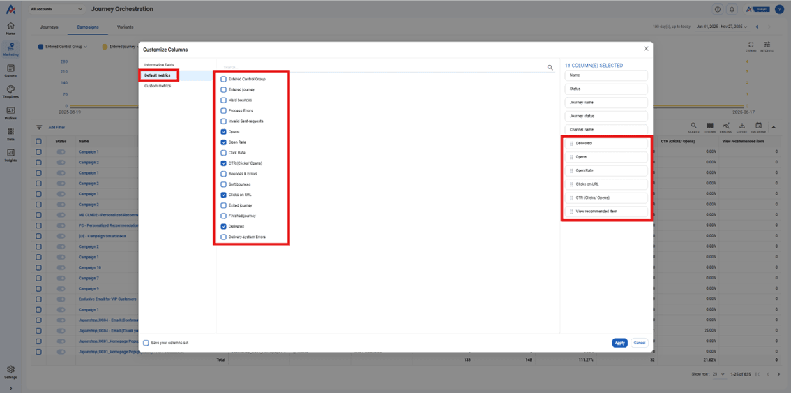The width and height of the screenshot is (791, 393).
Task: Toggle the status switch for Campaign 10
Action: 61,267
